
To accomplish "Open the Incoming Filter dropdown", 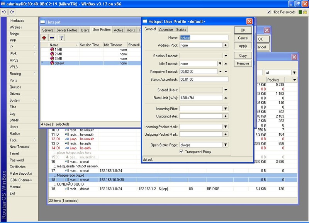I will (226, 109).
